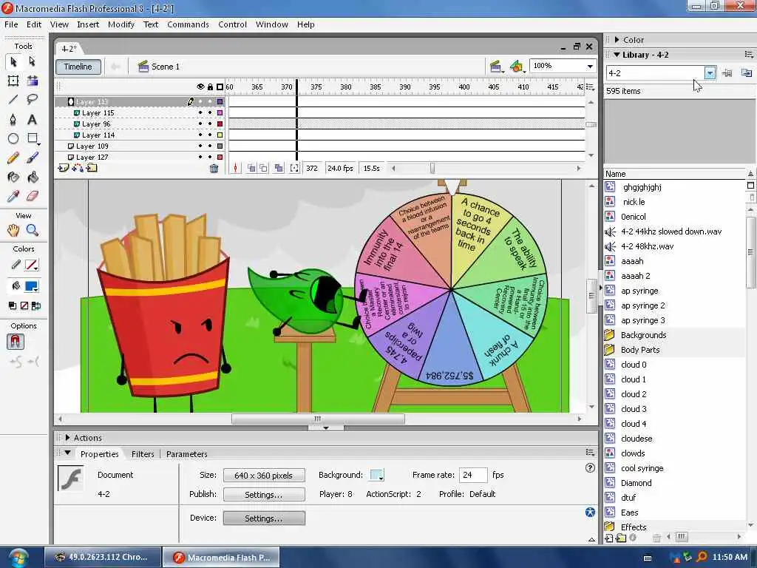The width and height of the screenshot is (757, 568).
Task: Click the Add Motion Guide icon
Action: click(77, 168)
